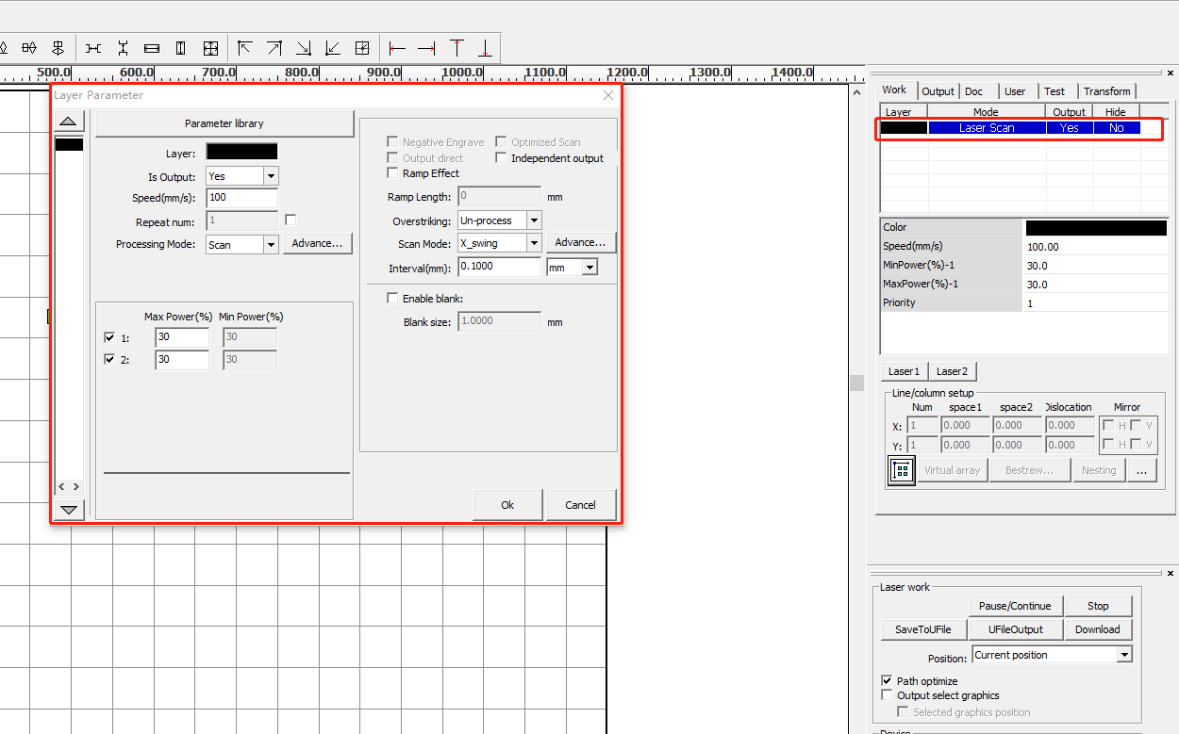Click the array grid icon beside Virtual array
Screen dimensions: 1179x734
901,470
